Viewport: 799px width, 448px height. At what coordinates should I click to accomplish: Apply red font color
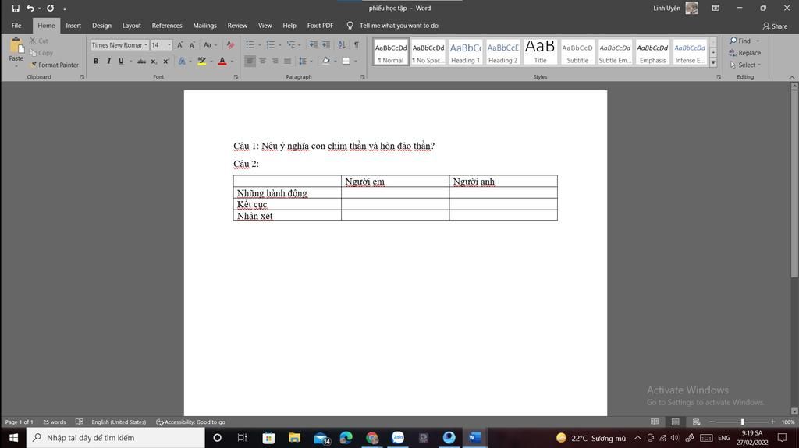(222, 61)
